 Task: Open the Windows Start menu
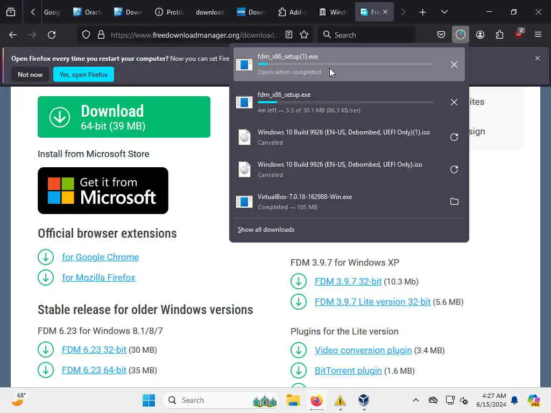click(x=149, y=400)
